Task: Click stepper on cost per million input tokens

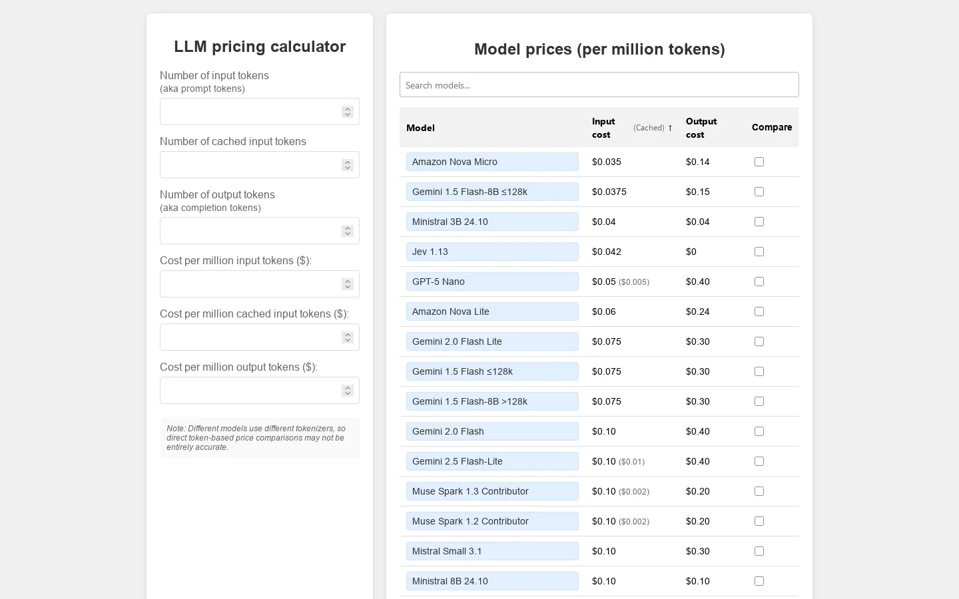Action: click(x=348, y=284)
